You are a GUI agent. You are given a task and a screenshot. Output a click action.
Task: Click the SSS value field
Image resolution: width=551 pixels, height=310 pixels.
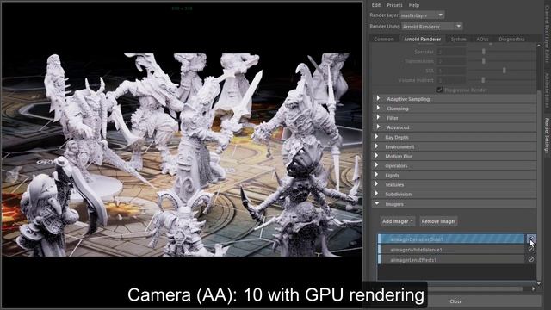451,71
